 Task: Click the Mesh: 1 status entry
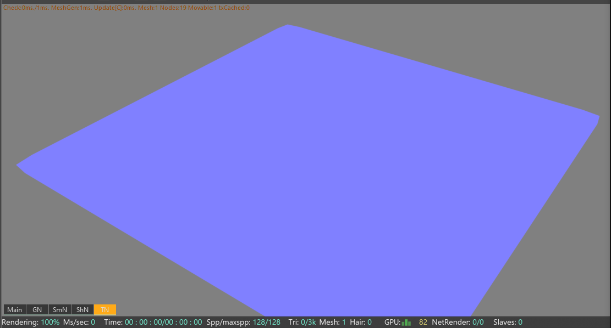pyautogui.click(x=333, y=322)
